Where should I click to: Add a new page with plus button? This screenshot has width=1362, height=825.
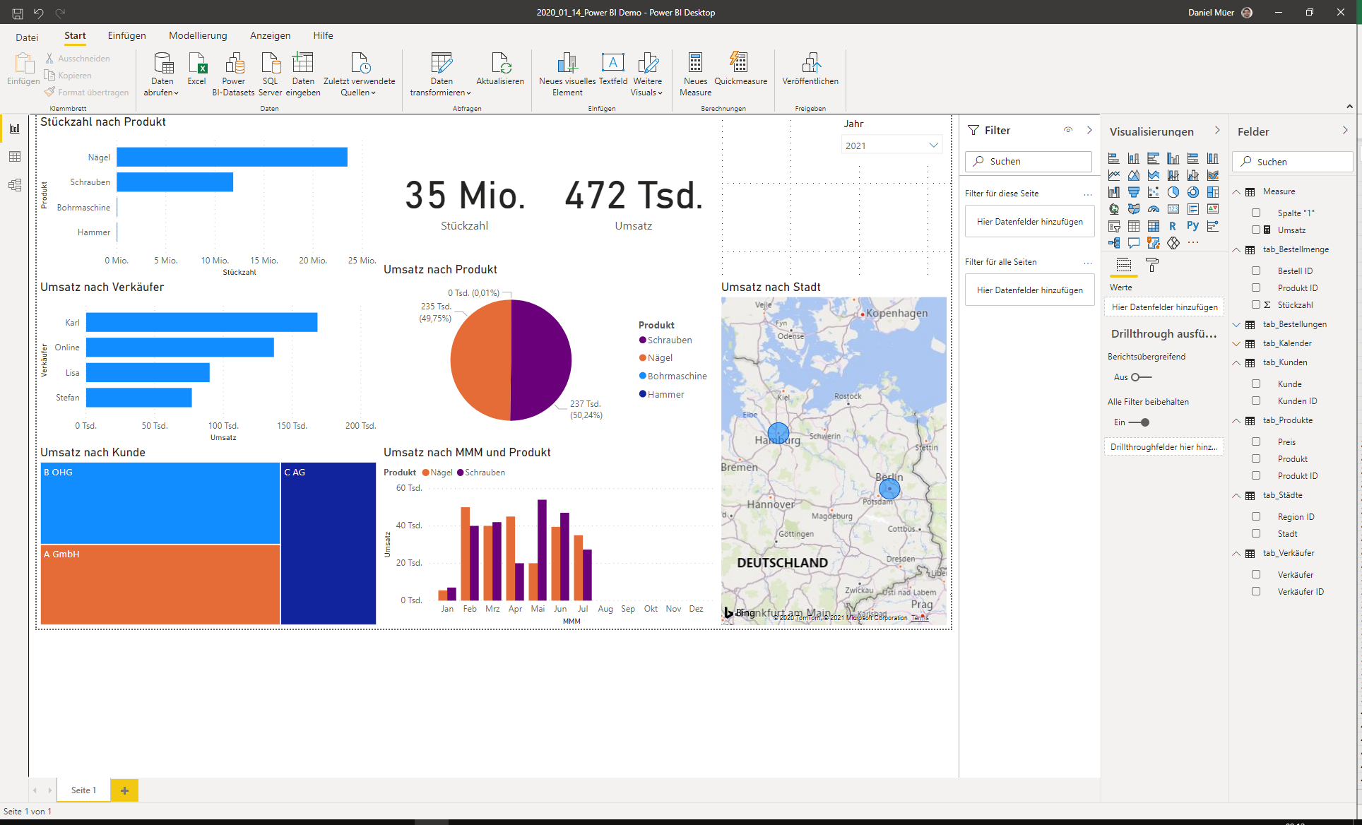pyautogui.click(x=124, y=790)
